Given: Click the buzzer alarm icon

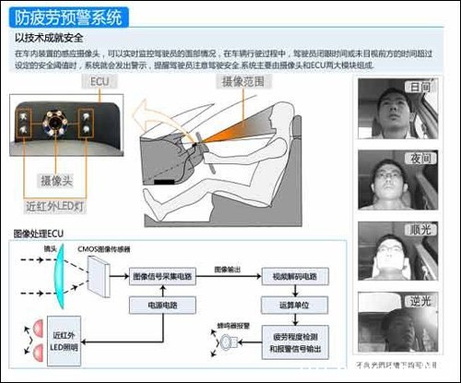Looking at the screenshot, I should coord(228,342).
